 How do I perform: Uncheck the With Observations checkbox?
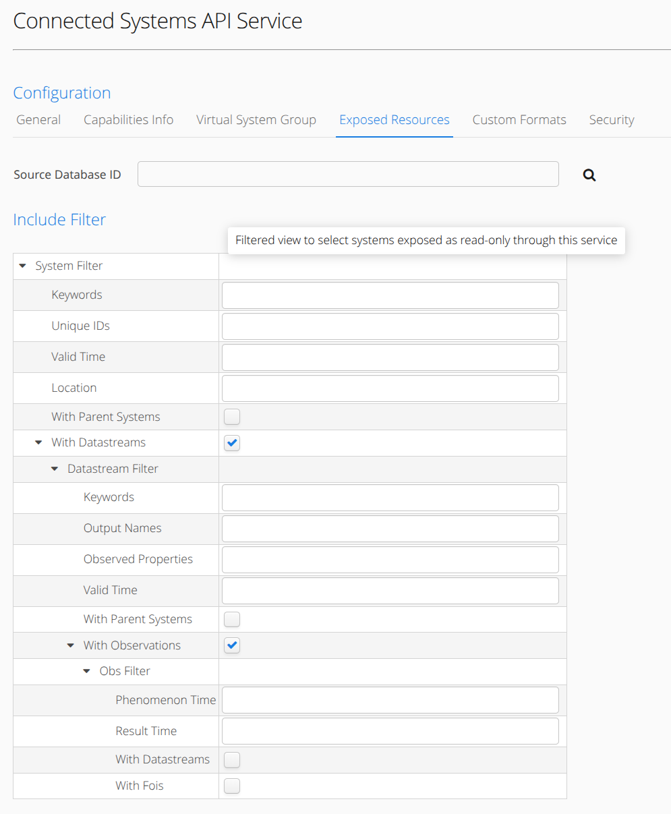coord(231,645)
